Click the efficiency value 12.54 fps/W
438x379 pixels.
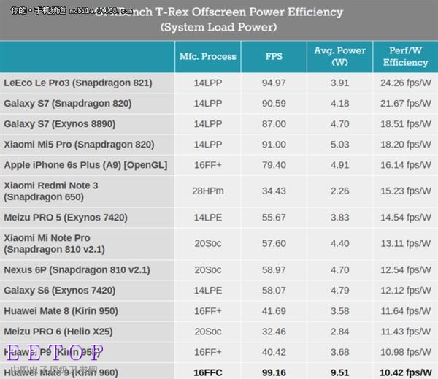(406, 270)
